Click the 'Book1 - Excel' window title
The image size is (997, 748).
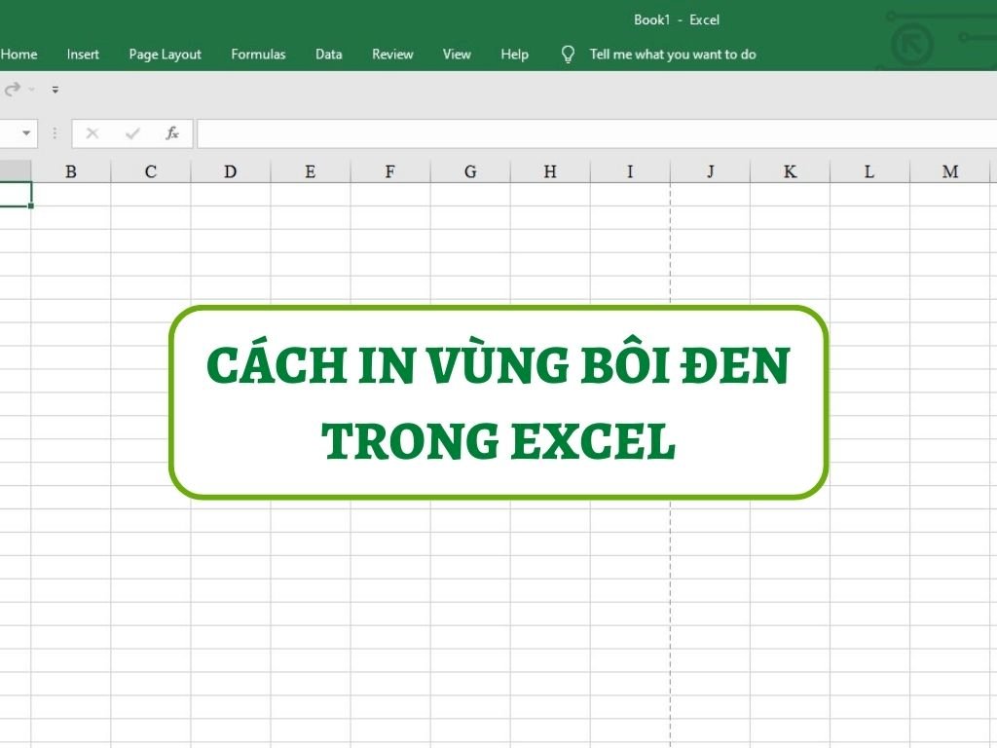[677, 19]
